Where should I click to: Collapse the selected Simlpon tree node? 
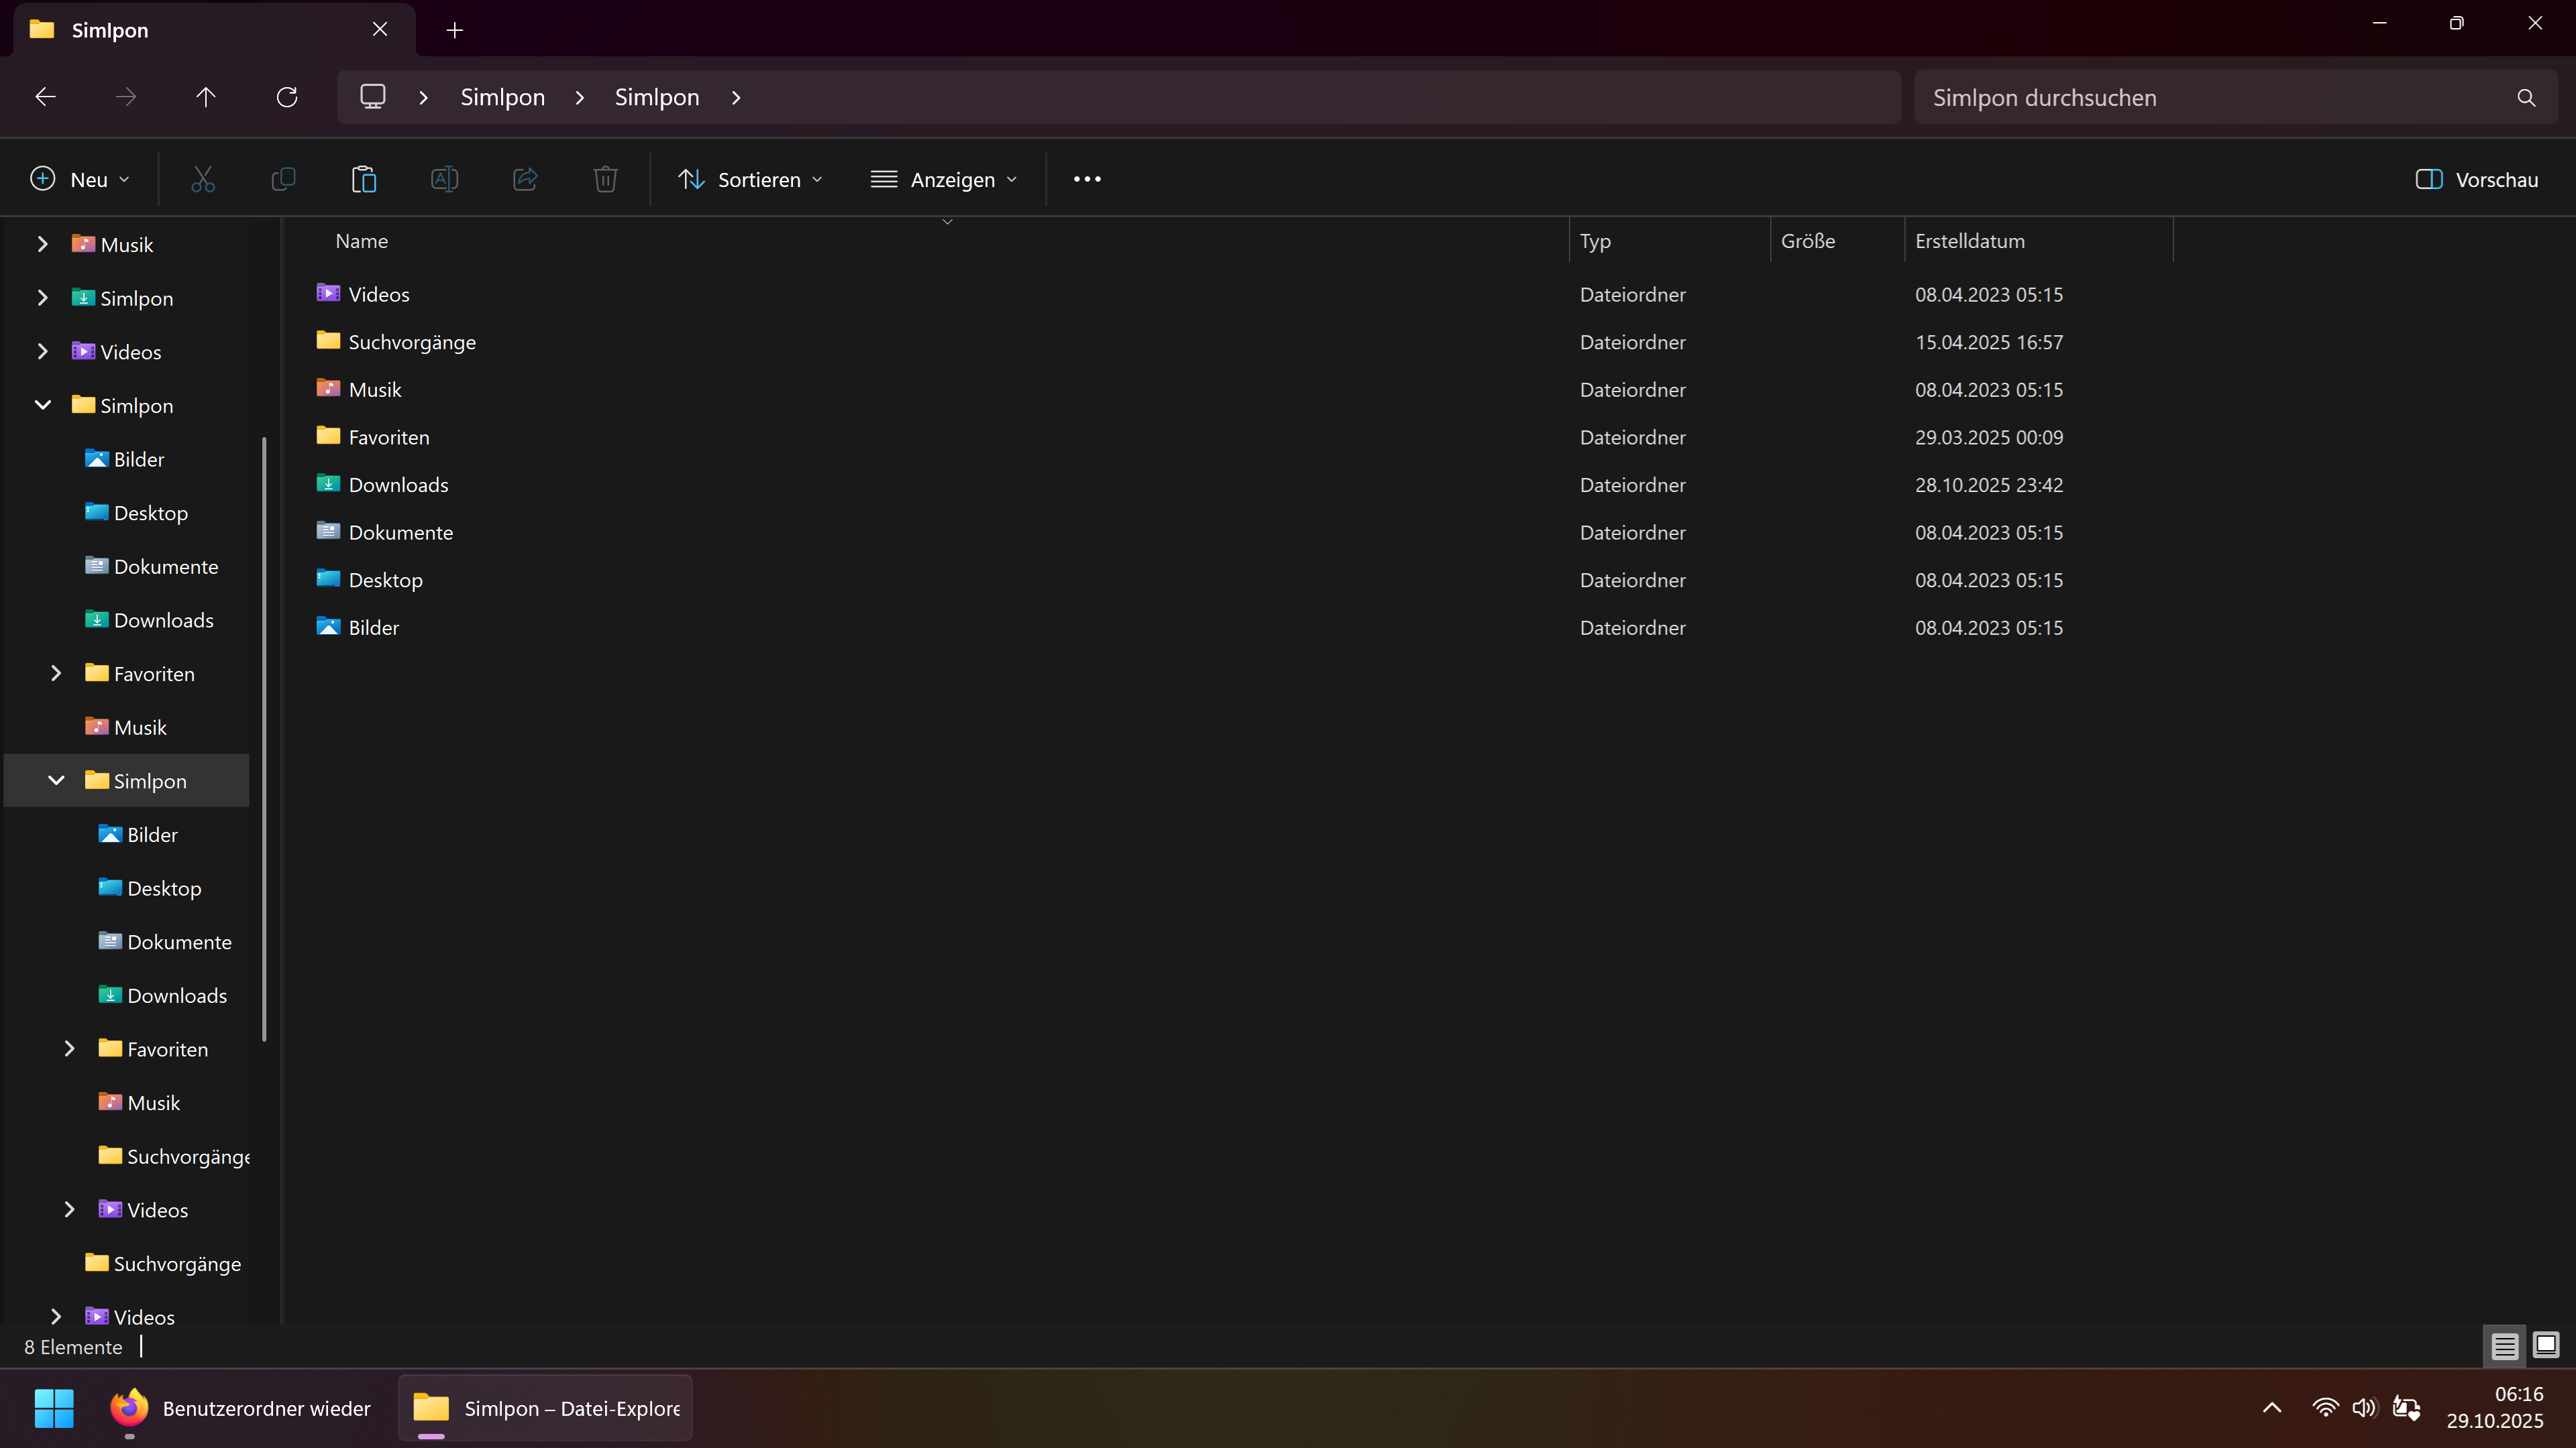[x=56, y=780]
